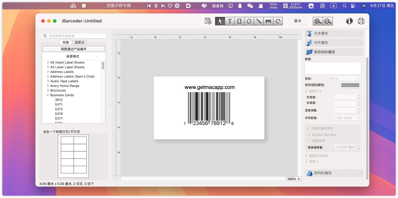Click the Zoom In magnifier
Viewport: 398px width, 198px height.
click(x=318, y=21)
